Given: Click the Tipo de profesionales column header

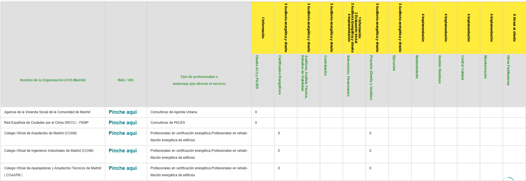Looking at the screenshot, I should 199,80.
